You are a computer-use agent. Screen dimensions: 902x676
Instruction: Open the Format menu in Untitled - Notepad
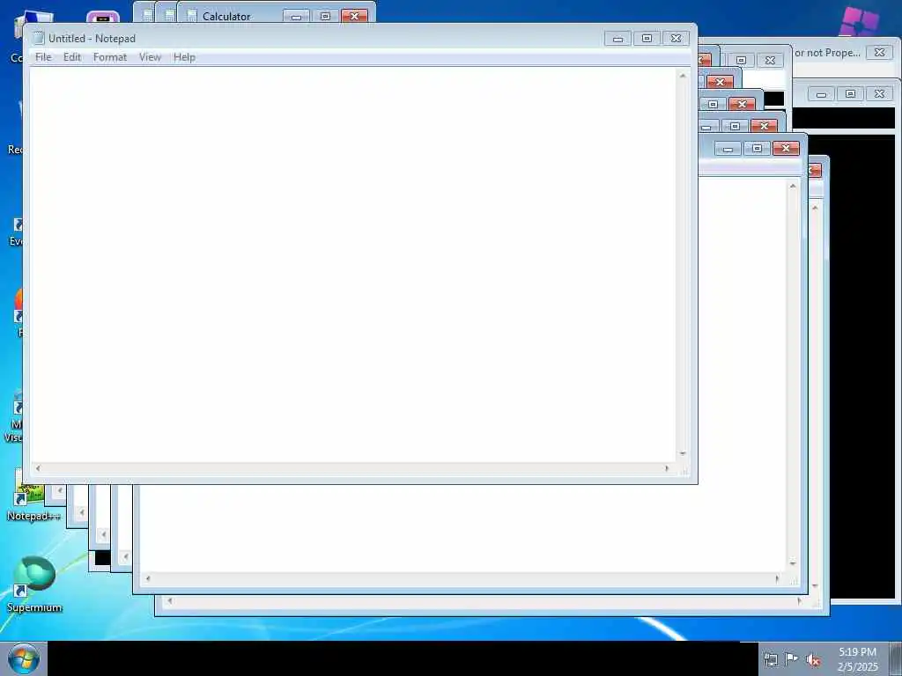pyautogui.click(x=110, y=57)
